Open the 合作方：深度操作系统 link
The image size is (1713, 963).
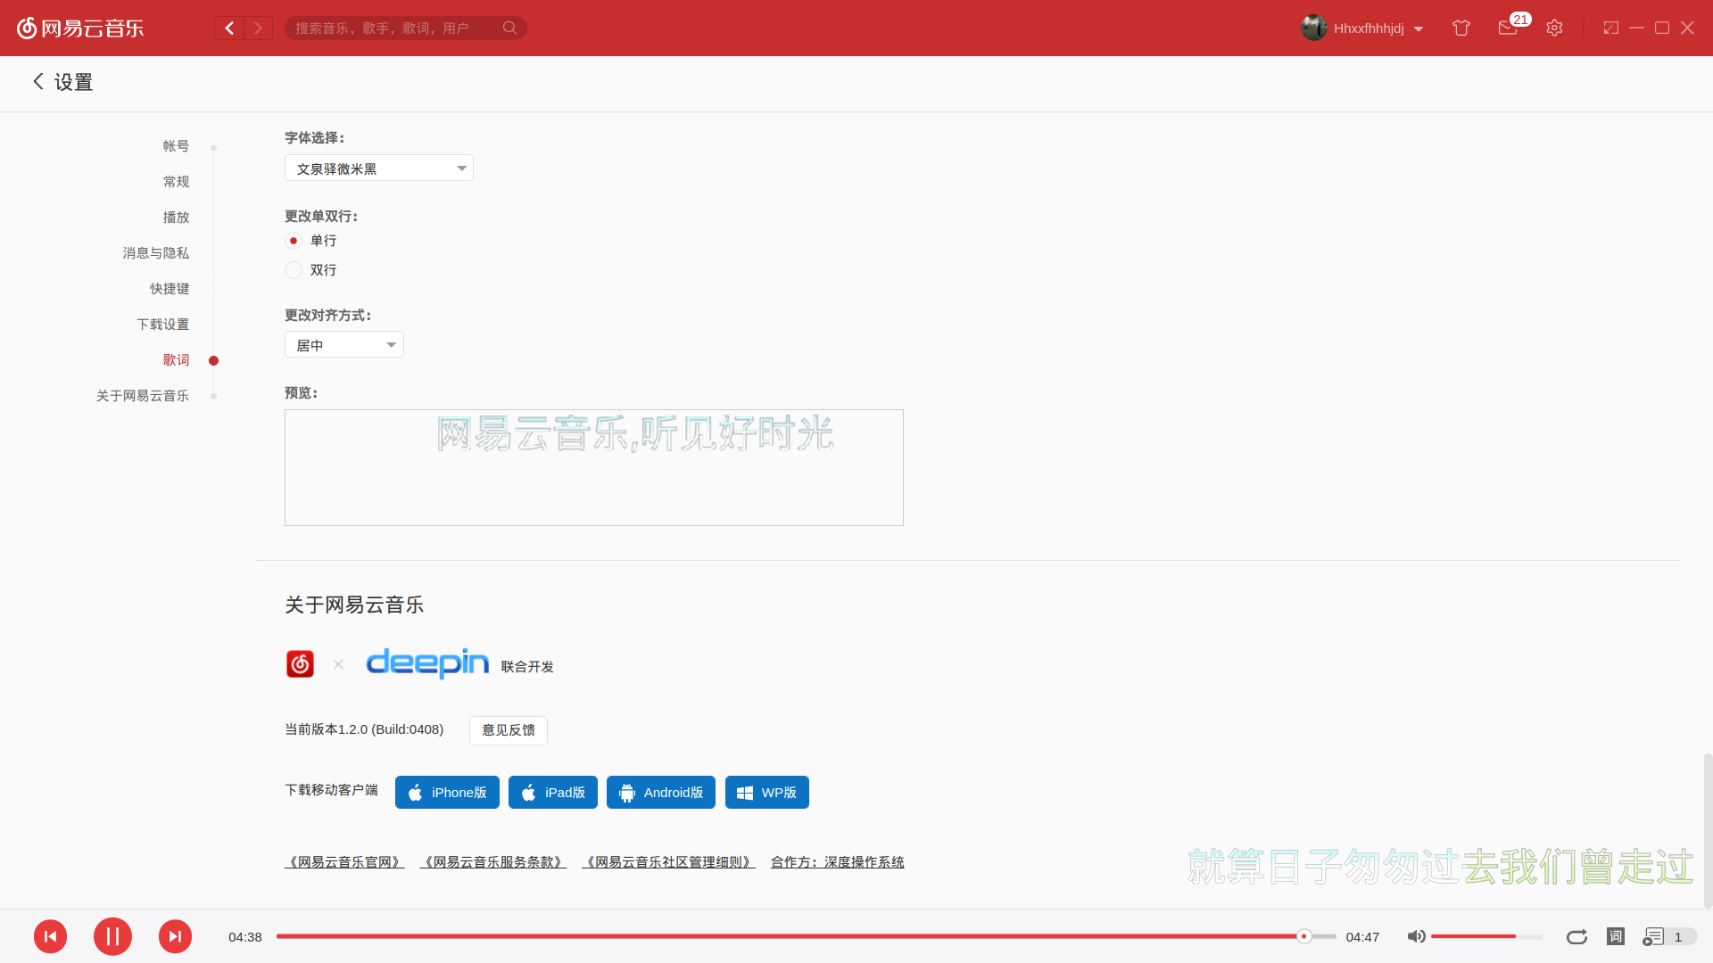pos(838,862)
